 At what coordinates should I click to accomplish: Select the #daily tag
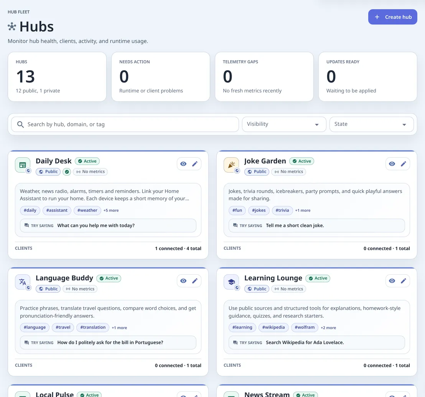pyautogui.click(x=30, y=210)
